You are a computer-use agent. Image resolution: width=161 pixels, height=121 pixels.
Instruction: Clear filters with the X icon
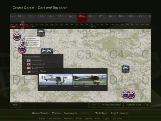(147, 105)
